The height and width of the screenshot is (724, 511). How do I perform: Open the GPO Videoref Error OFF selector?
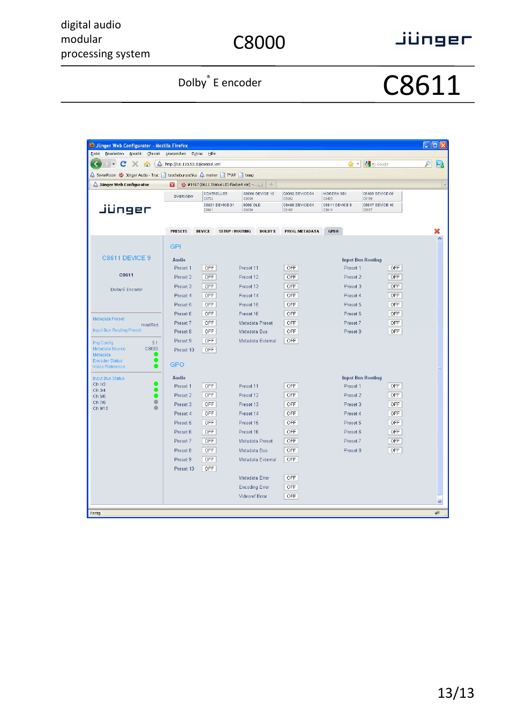coord(291,496)
